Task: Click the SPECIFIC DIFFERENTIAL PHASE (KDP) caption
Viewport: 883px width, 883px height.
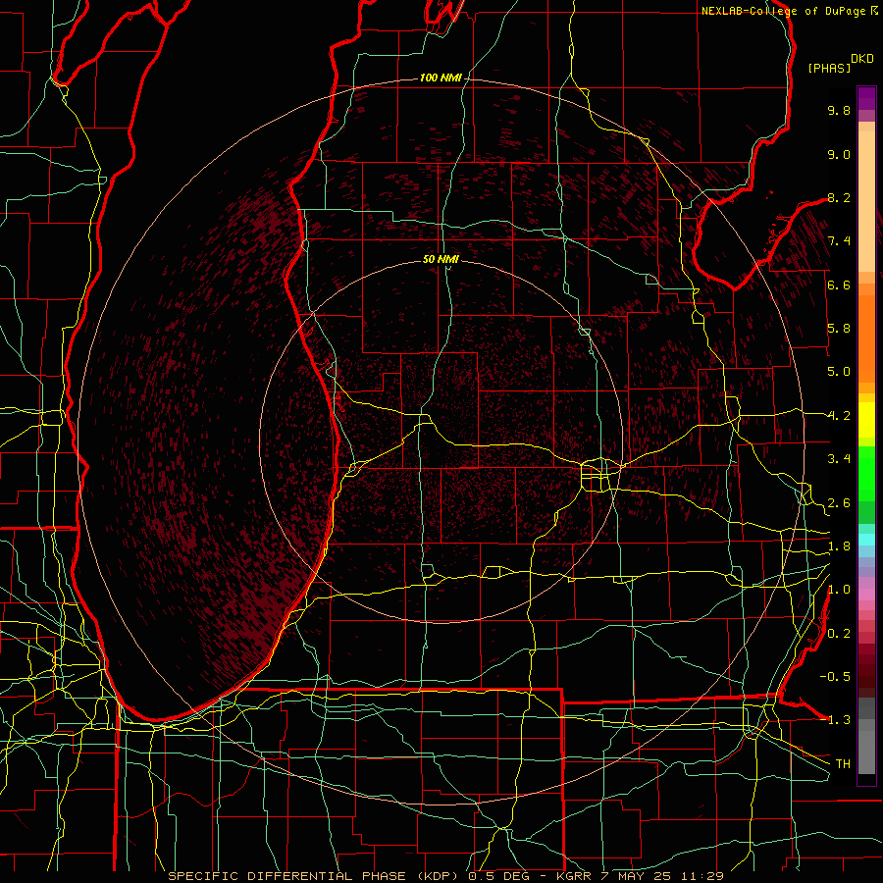Action: click(x=315, y=876)
